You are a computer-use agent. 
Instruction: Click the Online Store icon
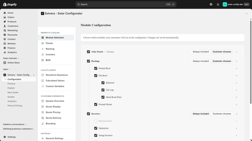5,63
